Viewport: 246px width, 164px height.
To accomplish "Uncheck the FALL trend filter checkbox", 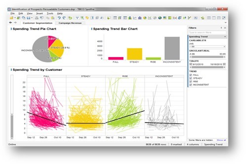I will 191,75.
